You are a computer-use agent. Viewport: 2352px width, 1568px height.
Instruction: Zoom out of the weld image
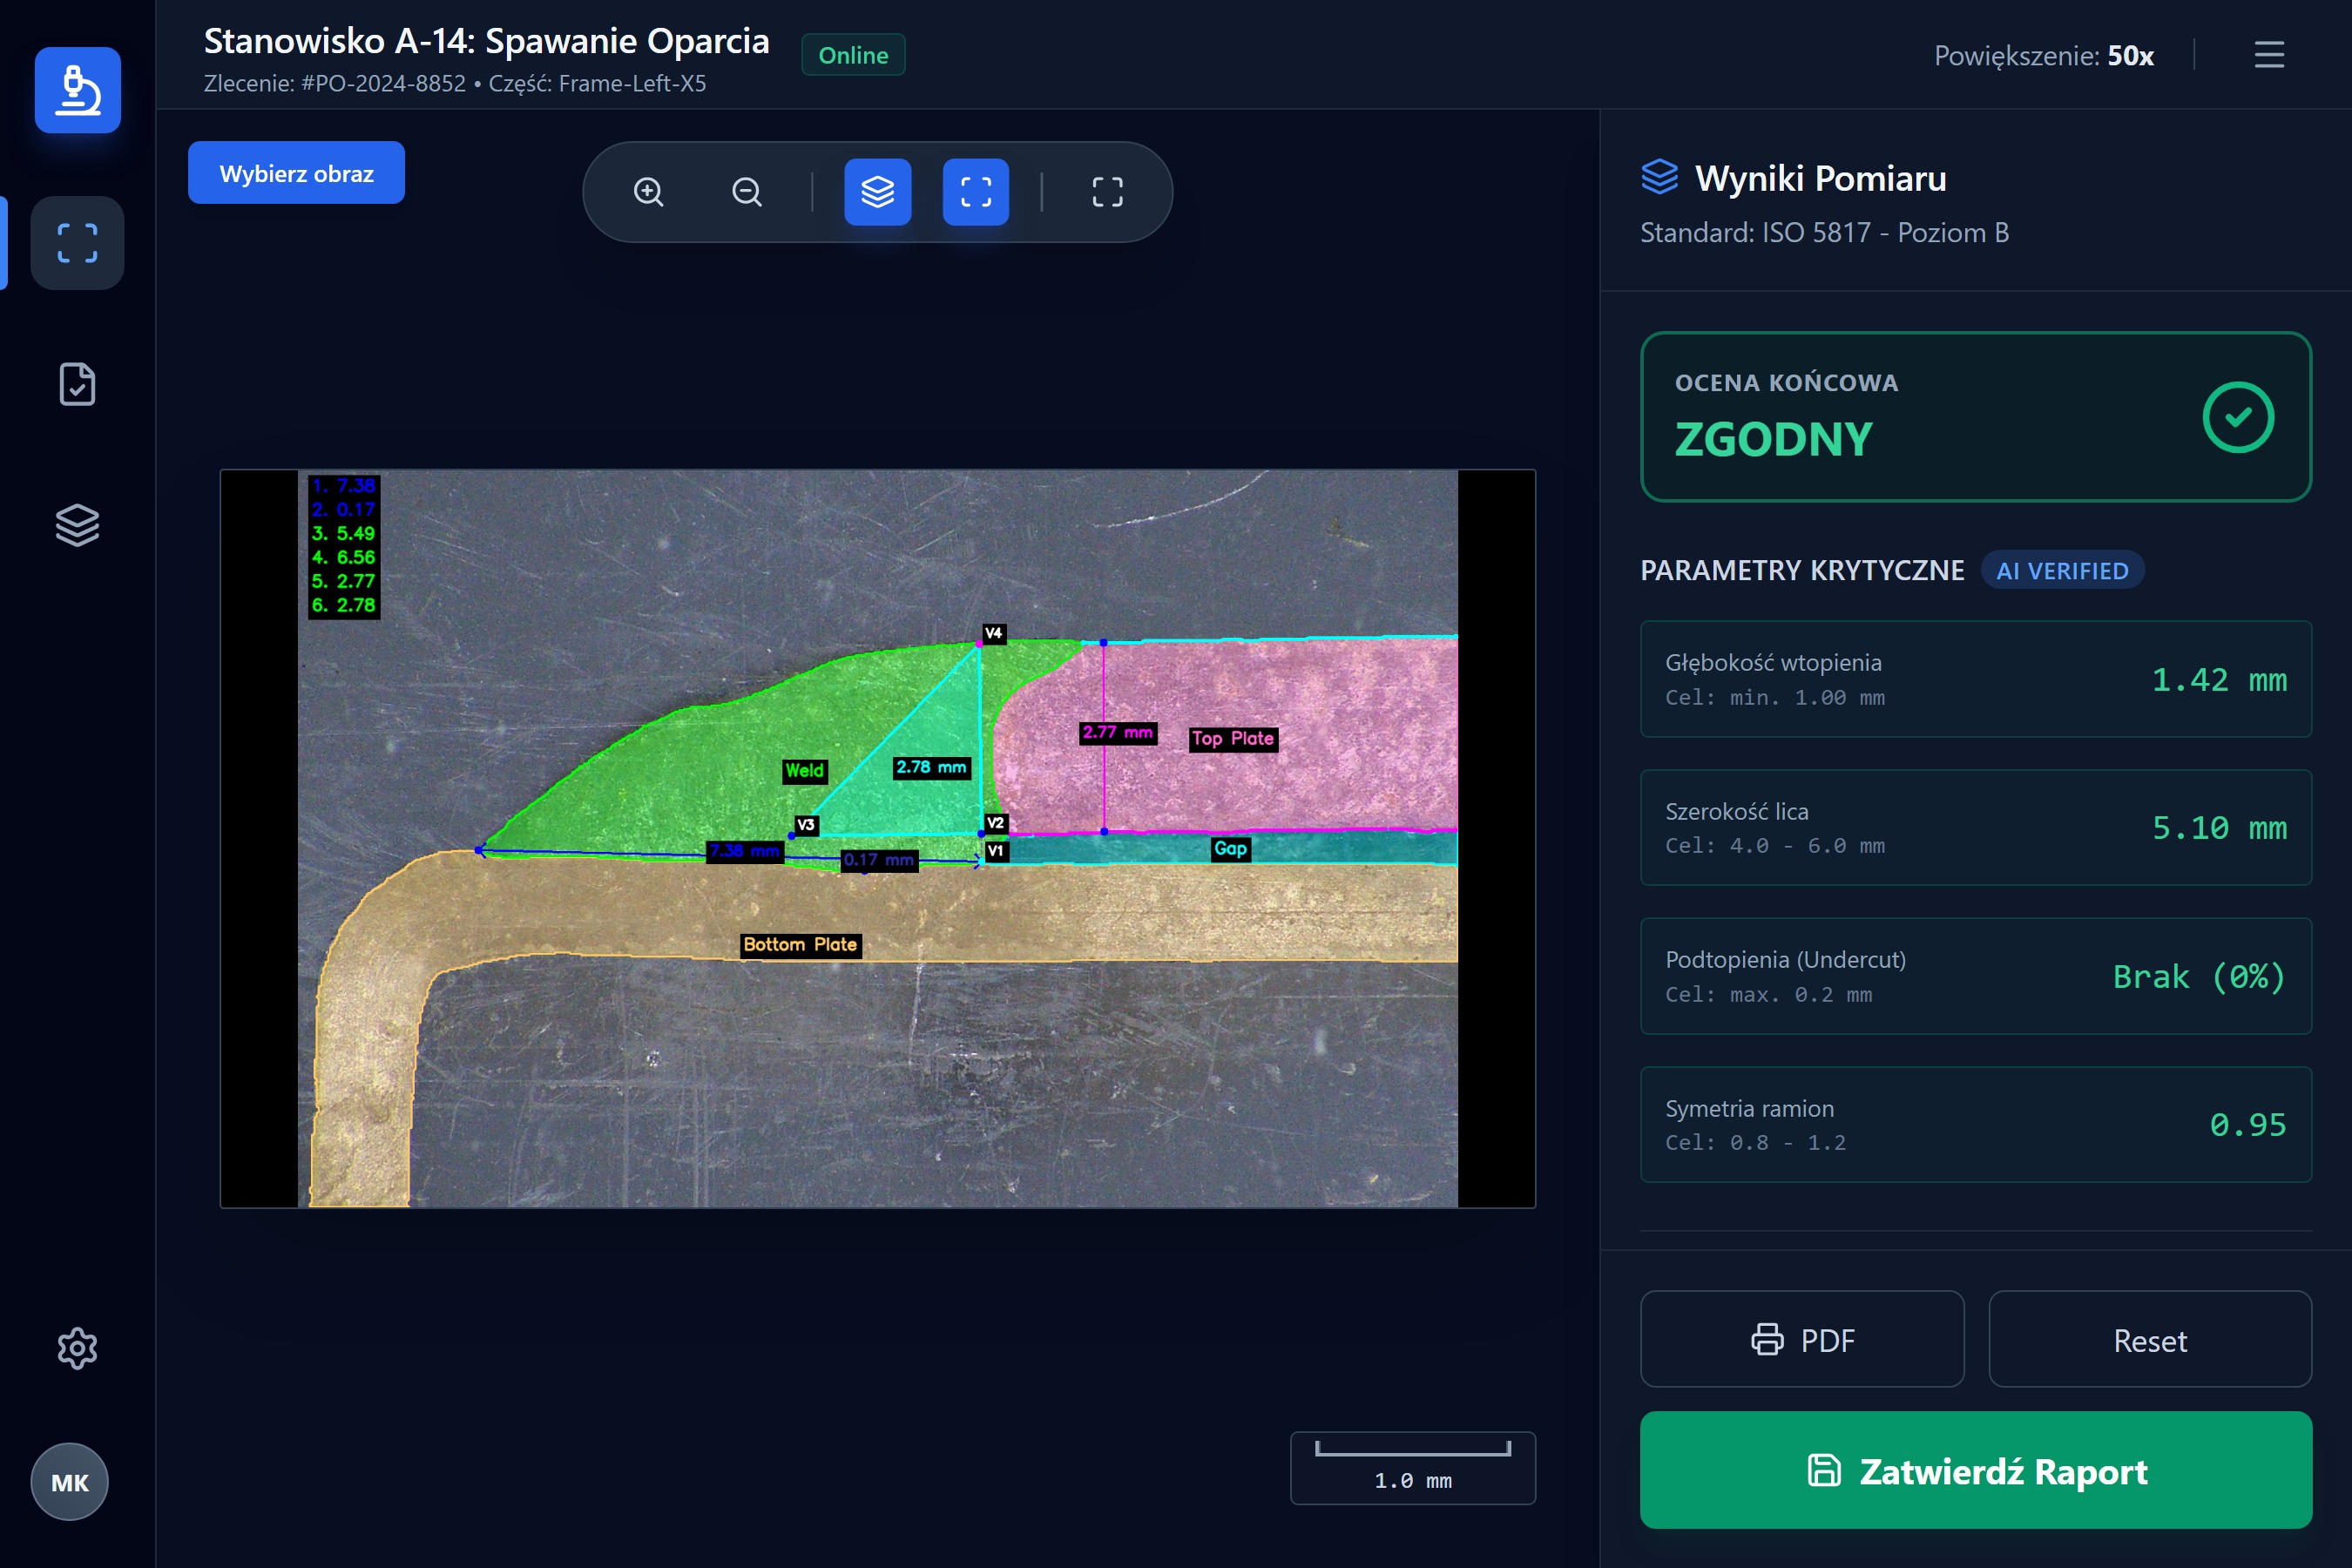coord(746,191)
